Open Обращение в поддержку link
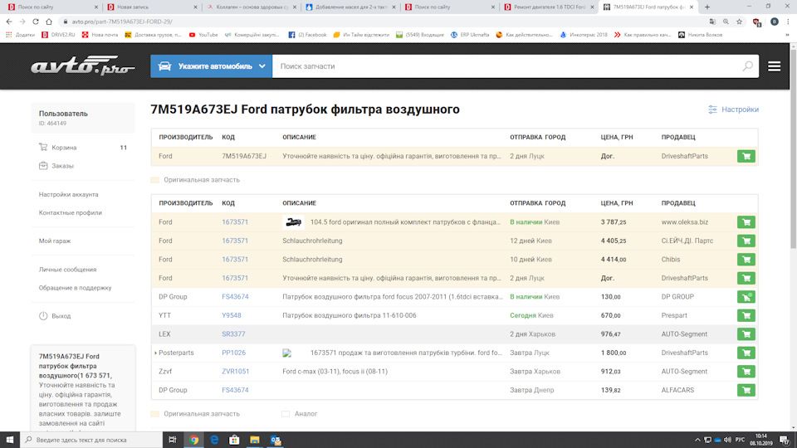797x448 pixels. [x=76, y=288]
